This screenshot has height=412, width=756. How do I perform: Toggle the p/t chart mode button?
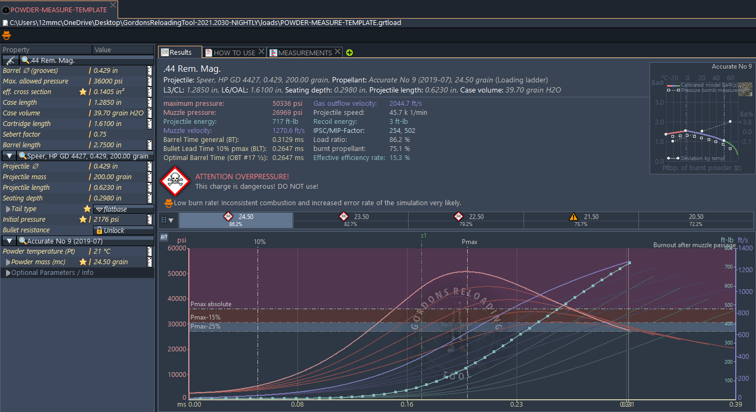coord(164,237)
